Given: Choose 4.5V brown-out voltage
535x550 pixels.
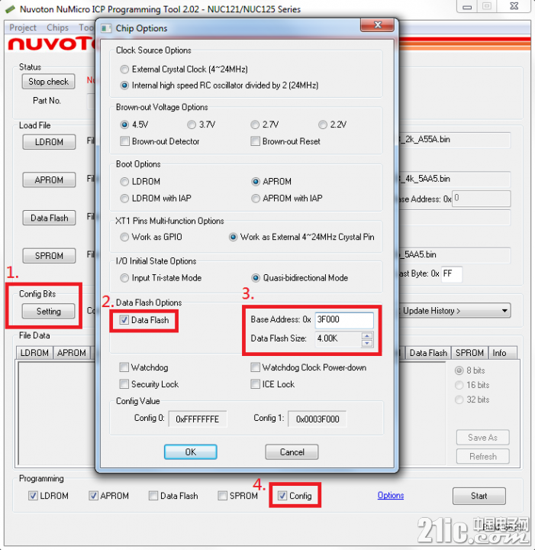Looking at the screenshot, I should [124, 125].
